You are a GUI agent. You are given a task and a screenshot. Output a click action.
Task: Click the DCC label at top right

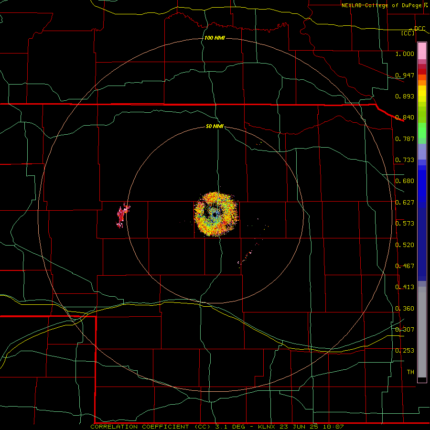point(419,29)
